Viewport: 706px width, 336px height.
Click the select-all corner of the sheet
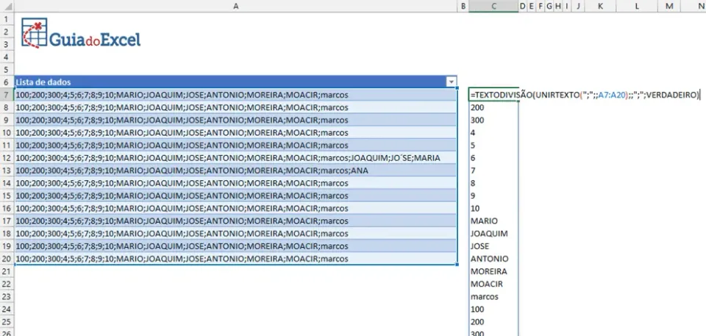click(7, 6)
